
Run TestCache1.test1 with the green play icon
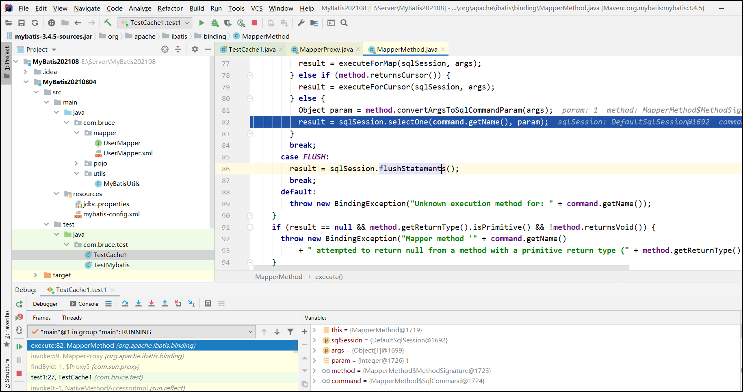pyautogui.click(x=201, y=23)
